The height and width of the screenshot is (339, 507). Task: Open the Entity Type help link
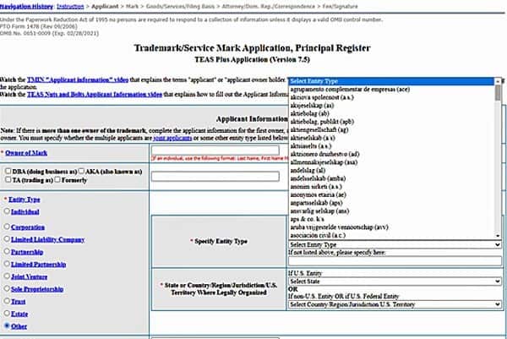[25, 200]
